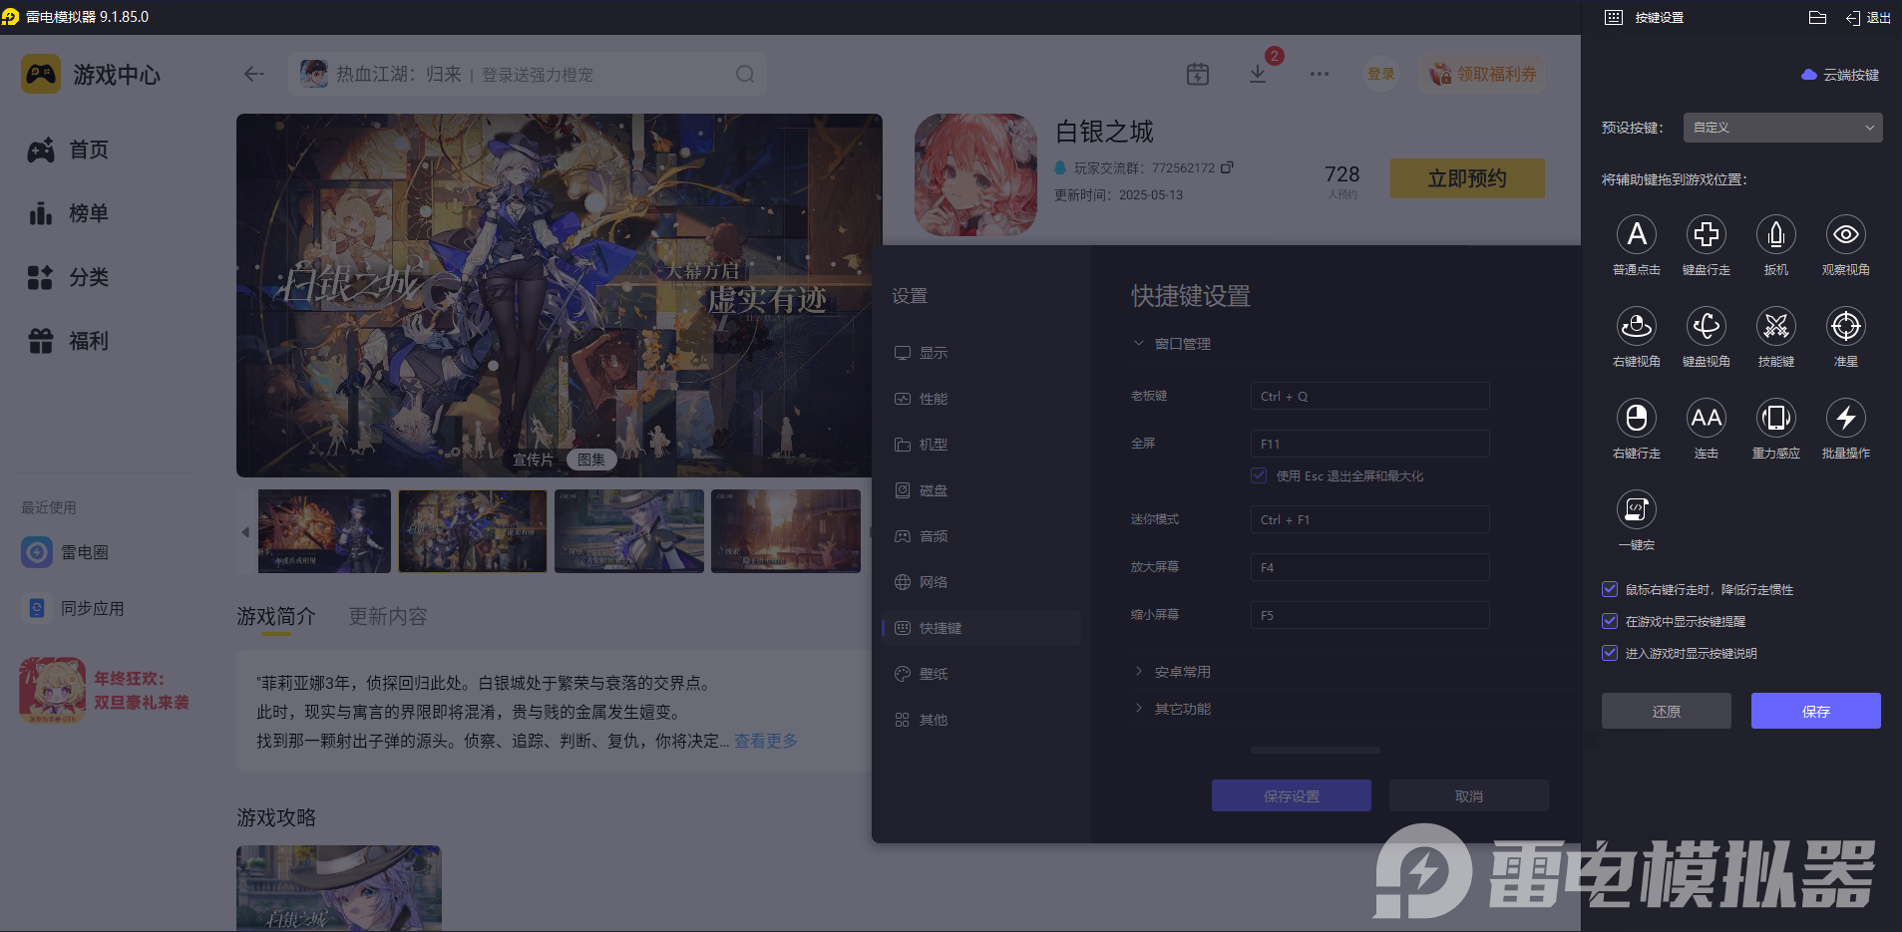This screenshot has height=932, width=1902.
Task: Click the 全屏 shortcut field (F11)
Action: (x=1369, y=444)
